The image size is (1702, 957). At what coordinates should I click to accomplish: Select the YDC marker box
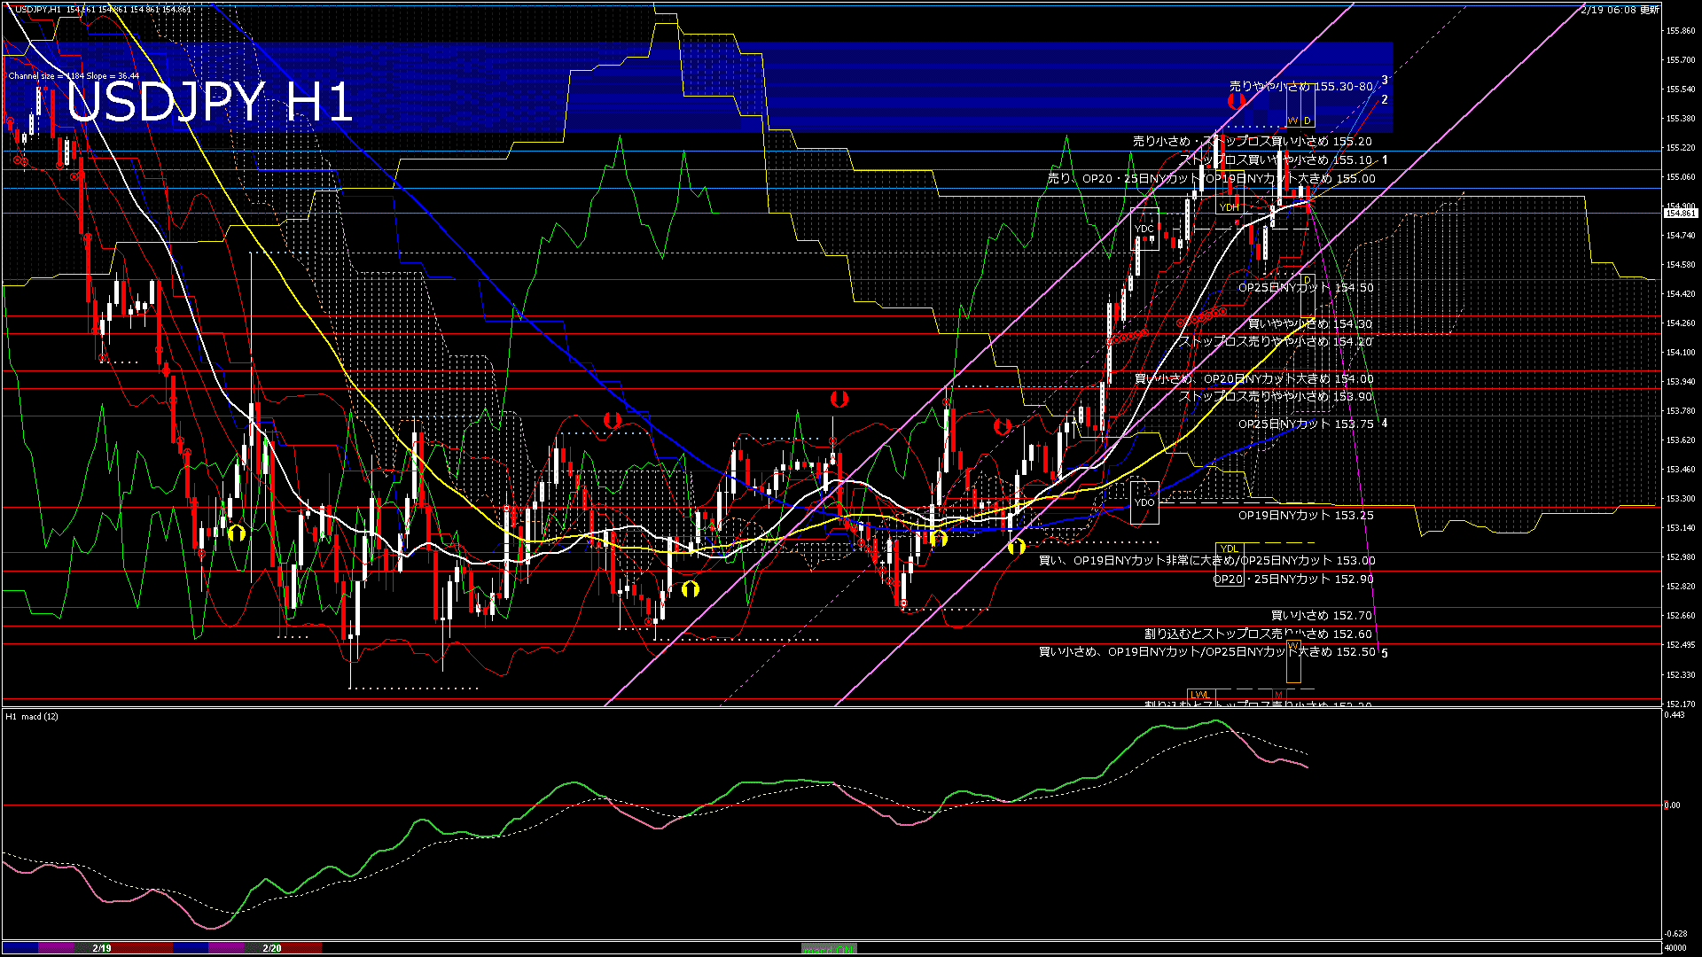pyautogui.click(x=1144, y=229)
